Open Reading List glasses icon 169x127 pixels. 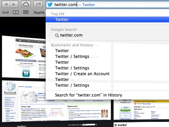(x=5, y=13)
